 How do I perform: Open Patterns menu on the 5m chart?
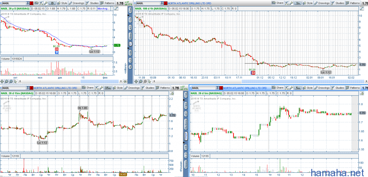(353, 88)
